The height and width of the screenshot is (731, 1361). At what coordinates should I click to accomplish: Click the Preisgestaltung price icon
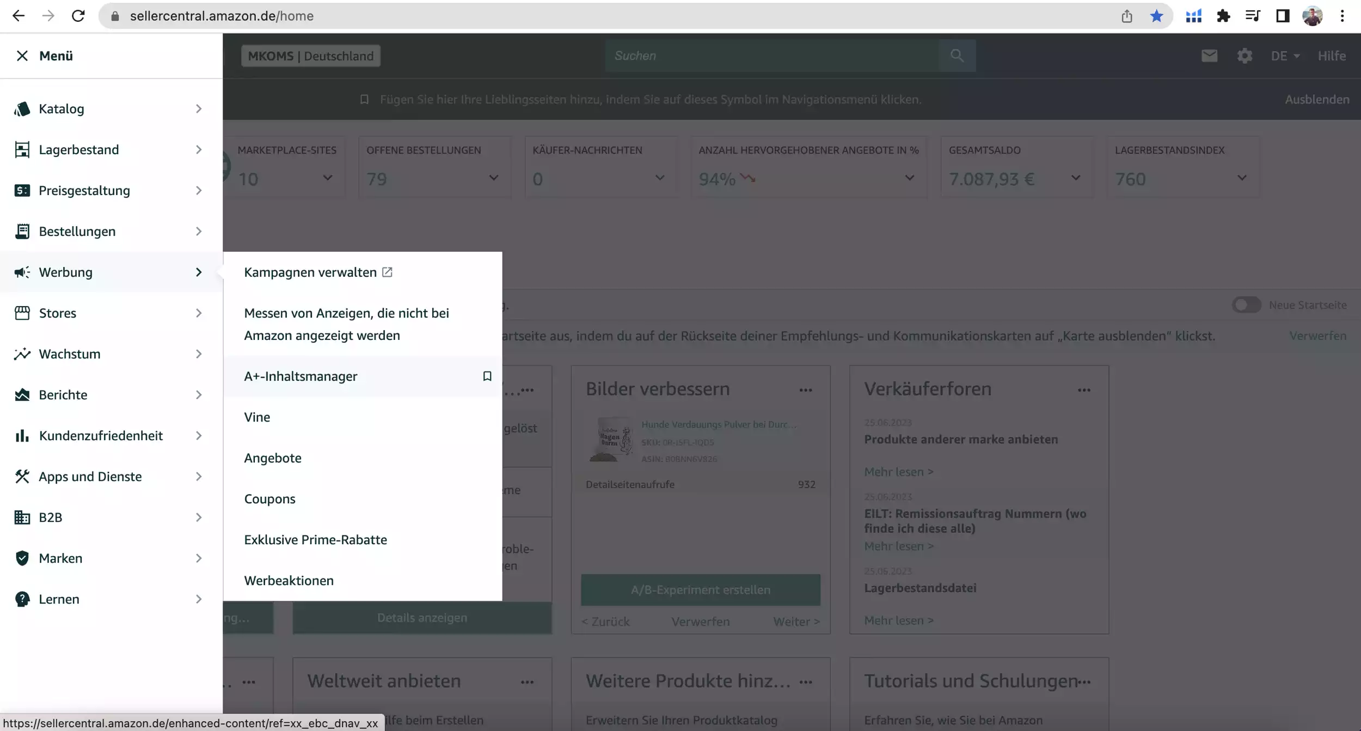pyautogui.click(x=22, y=191)
